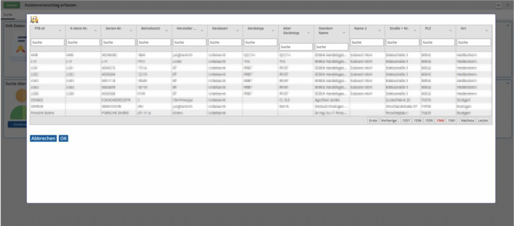Viewport: 514px width, 226px height.
Task: Go to the Nächste page
Action: tap(467, 121)
